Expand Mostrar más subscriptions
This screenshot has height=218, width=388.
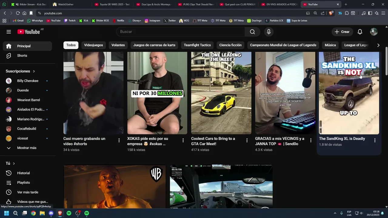pos(27,148)
